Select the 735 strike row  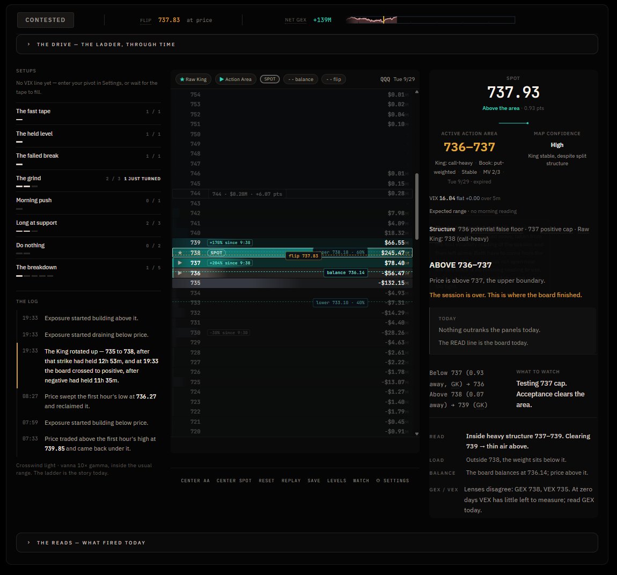coord(292,283)
